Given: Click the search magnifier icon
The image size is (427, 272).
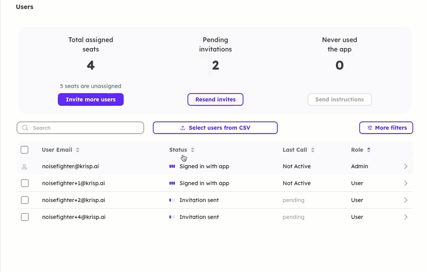Looking at the screenshot, I should [x=25, y=128].
